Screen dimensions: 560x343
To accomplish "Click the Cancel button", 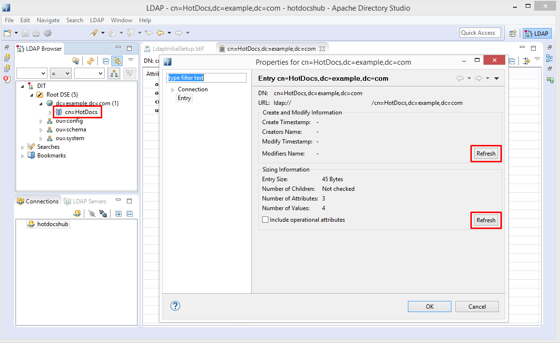I will (477, 306).
